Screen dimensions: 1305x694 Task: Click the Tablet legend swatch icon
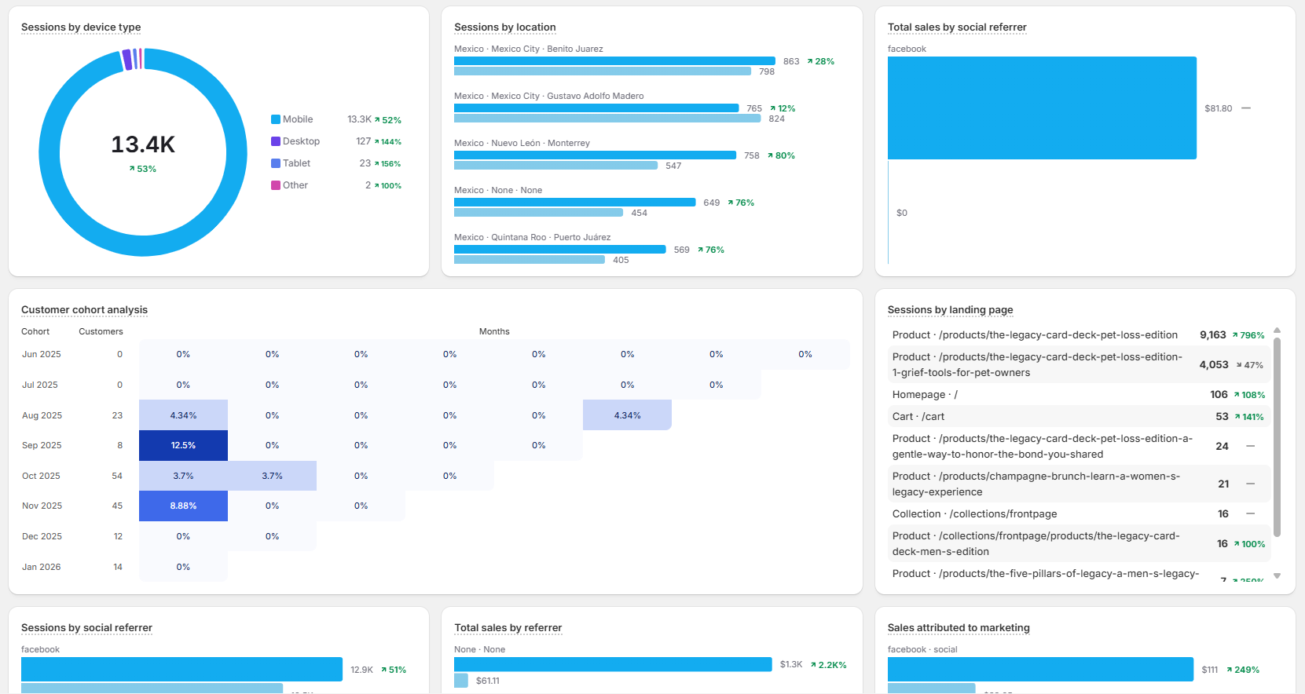(276, 163)
